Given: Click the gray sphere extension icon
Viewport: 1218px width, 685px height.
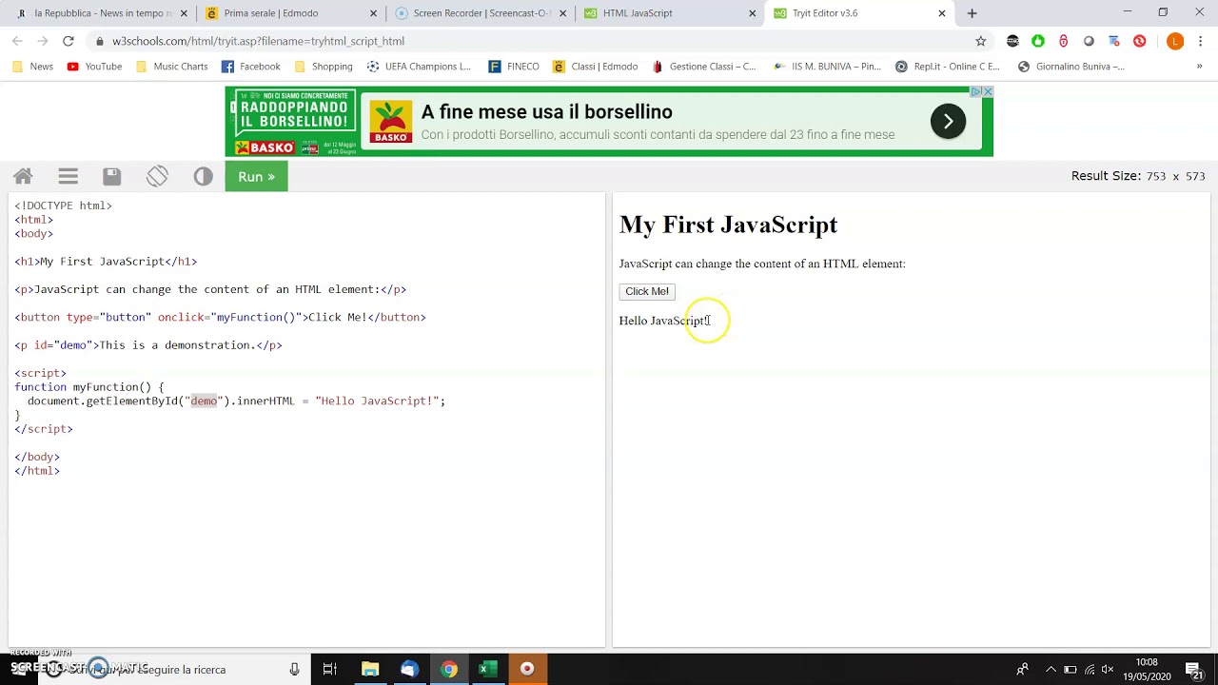Looking at the screenshot, I should [1089, 41].
